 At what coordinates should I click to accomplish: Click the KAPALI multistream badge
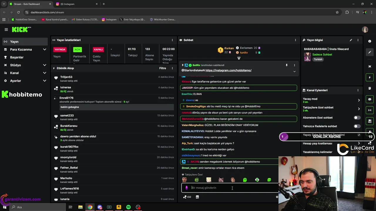[98, 50]
